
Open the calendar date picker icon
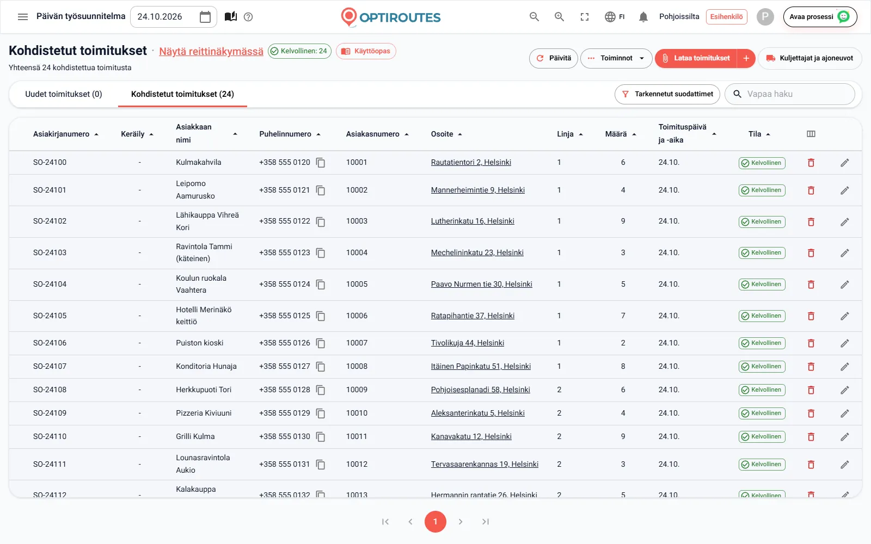click(205, 17)
